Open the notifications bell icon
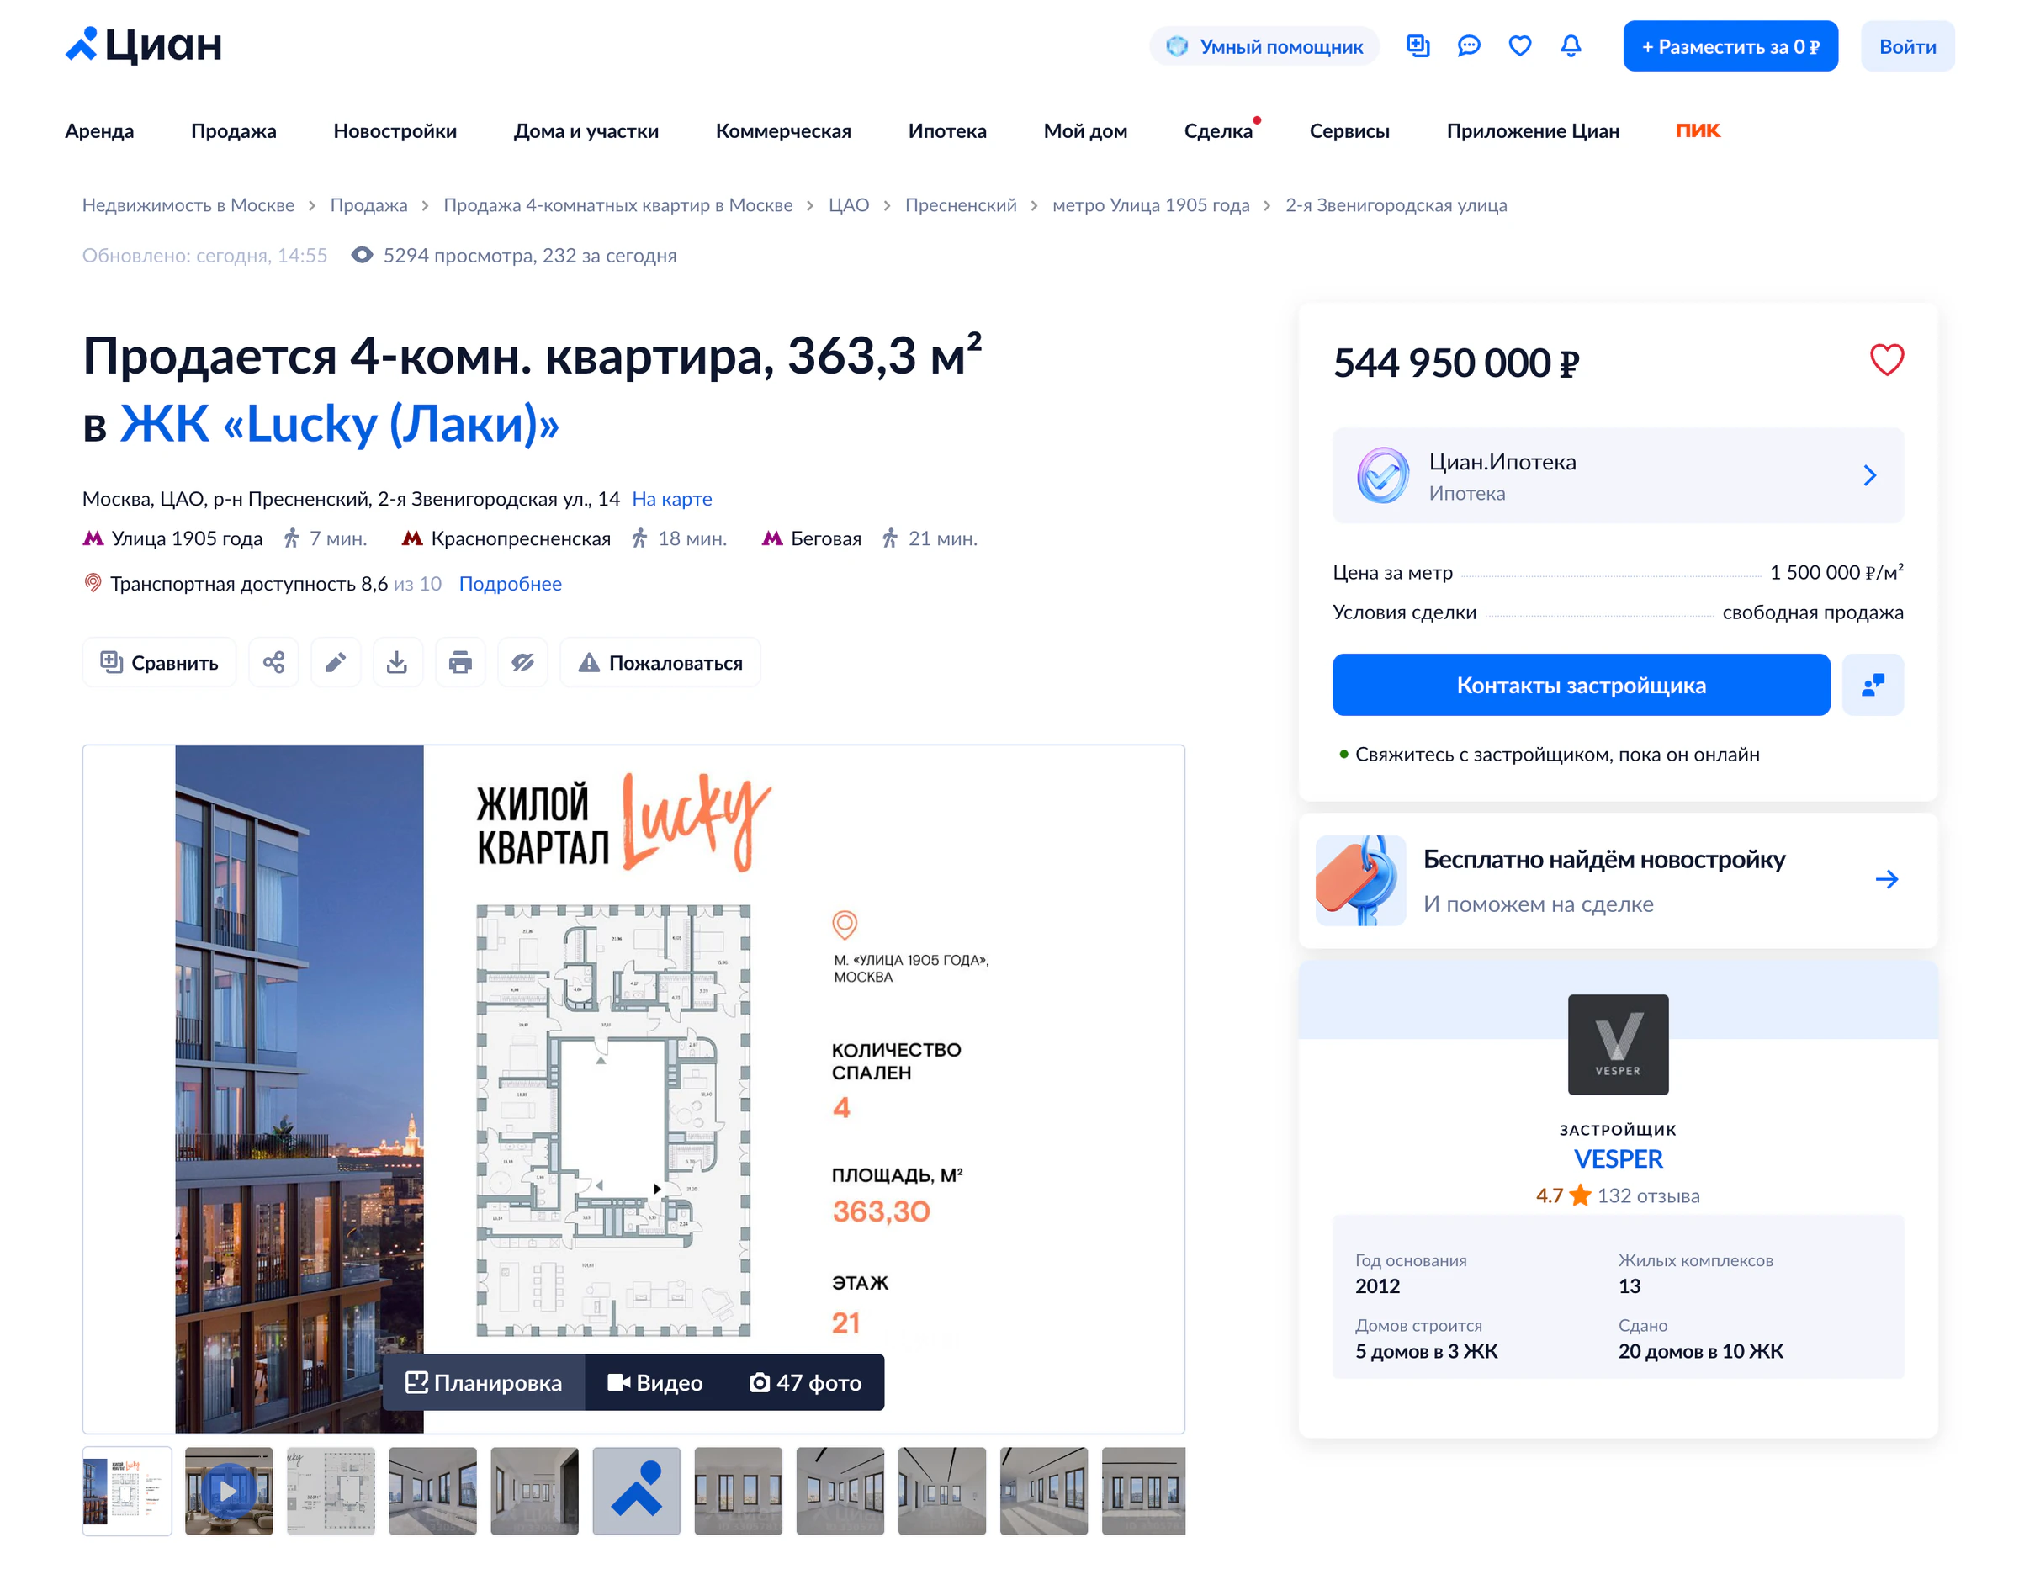 (x=1571, y=45)
